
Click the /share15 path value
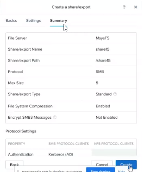click(x=103, y=61)
